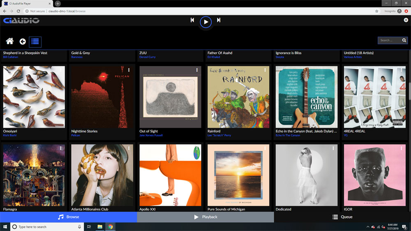Open options menu on Dedicated album

333,148
